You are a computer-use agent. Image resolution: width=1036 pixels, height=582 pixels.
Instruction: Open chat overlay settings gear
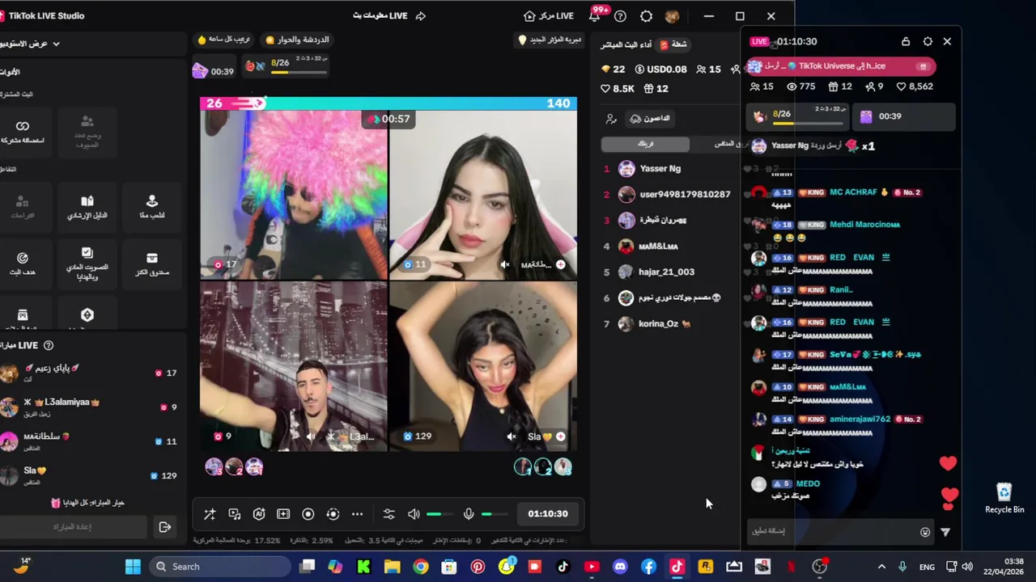pos(928,41)
